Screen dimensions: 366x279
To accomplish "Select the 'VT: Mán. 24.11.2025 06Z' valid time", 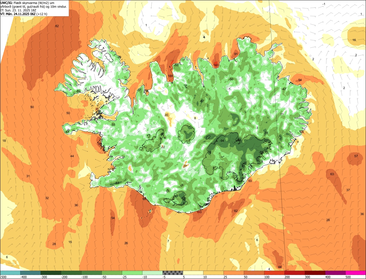I will point(18,14).
